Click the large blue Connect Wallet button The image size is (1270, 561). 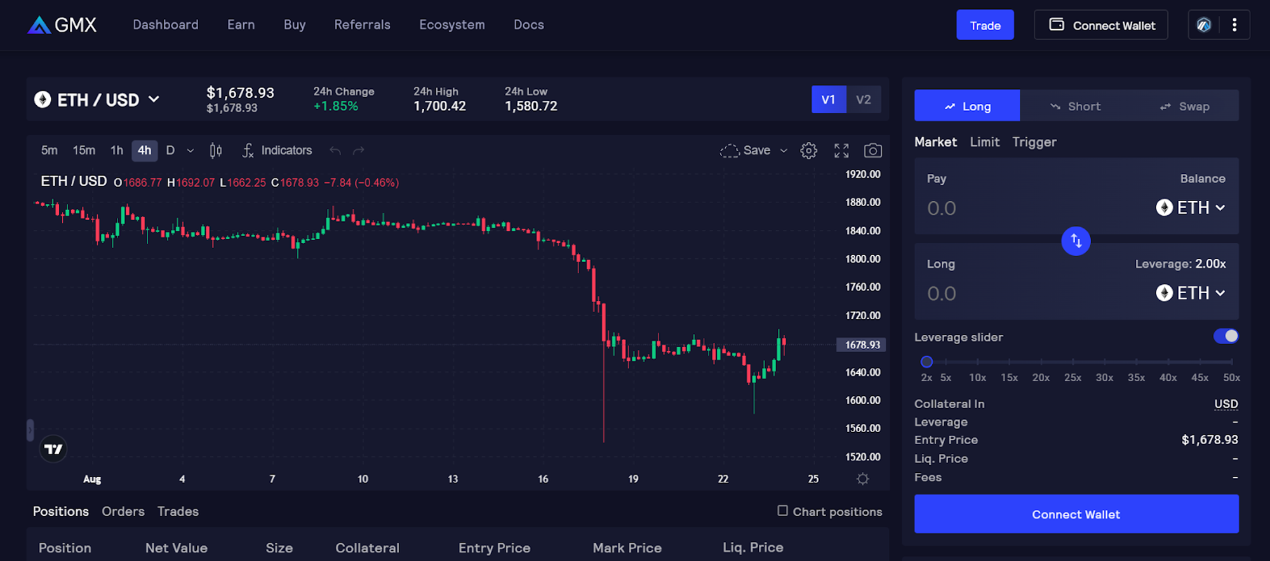coord(1076,514)
